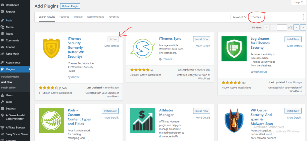View More Details for WP Cerber
The width and height of the screenshot is (307, 141).
pyautogui.click(x=294, y=118)
